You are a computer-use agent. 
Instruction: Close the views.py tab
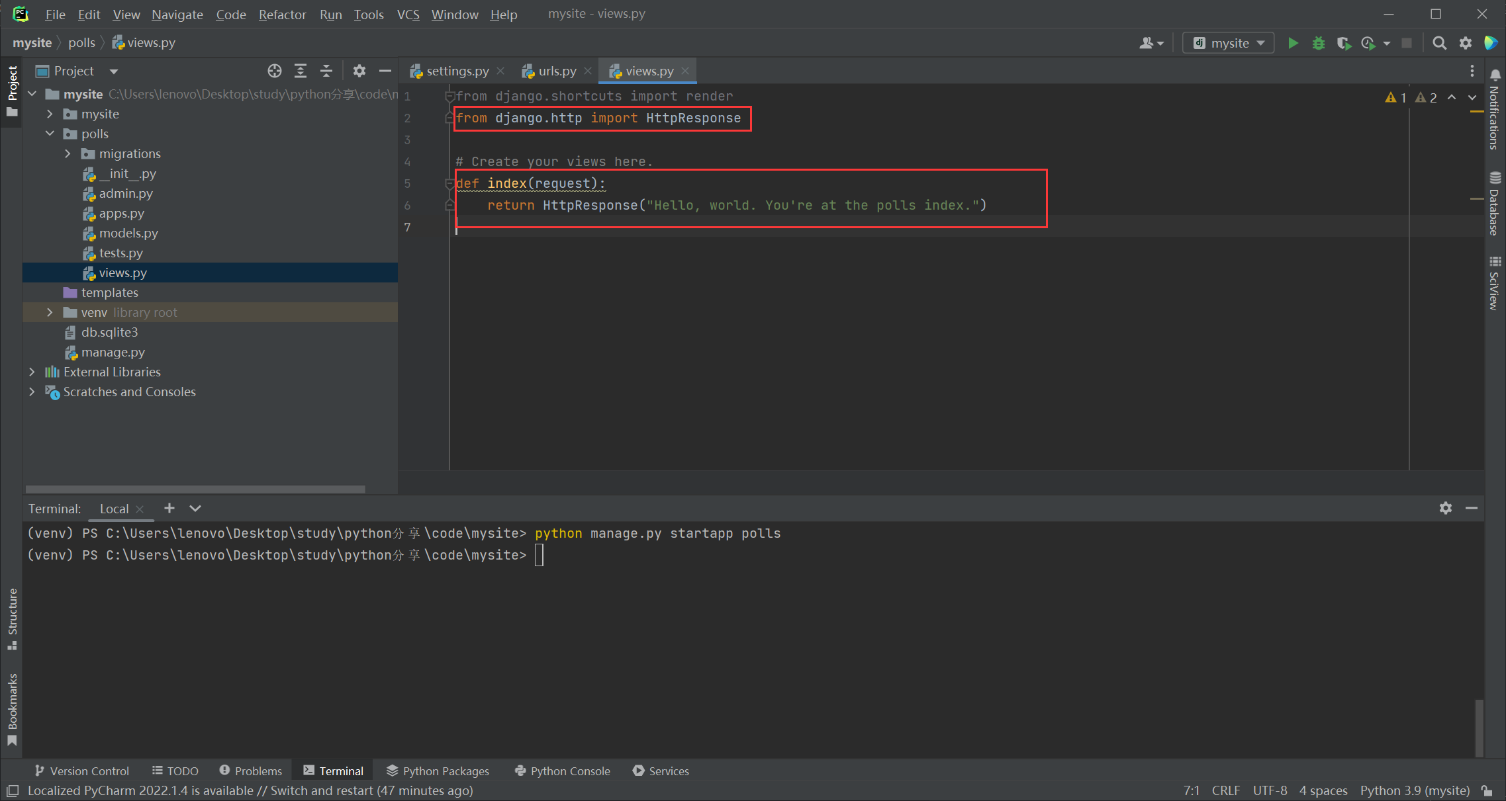[x=685, y=71]
